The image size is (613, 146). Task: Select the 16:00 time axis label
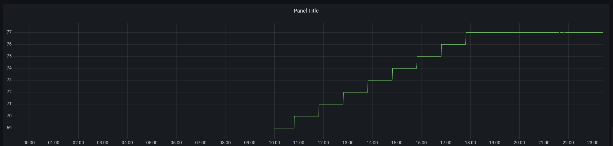pyautogui.click(x=421, y=143)
